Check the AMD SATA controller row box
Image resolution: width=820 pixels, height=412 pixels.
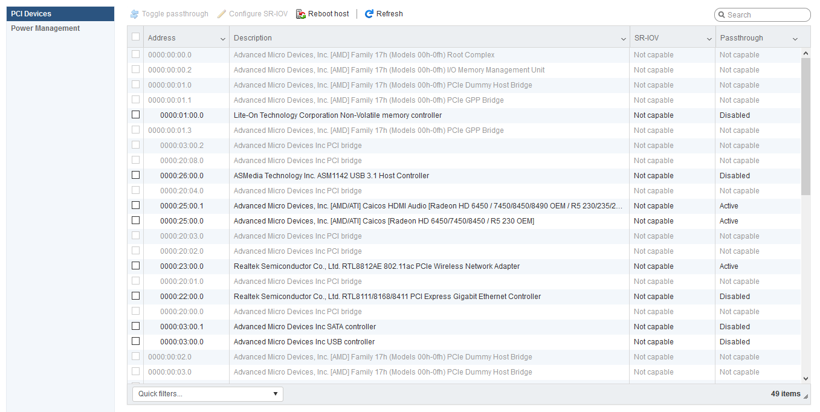click(135, 326)
